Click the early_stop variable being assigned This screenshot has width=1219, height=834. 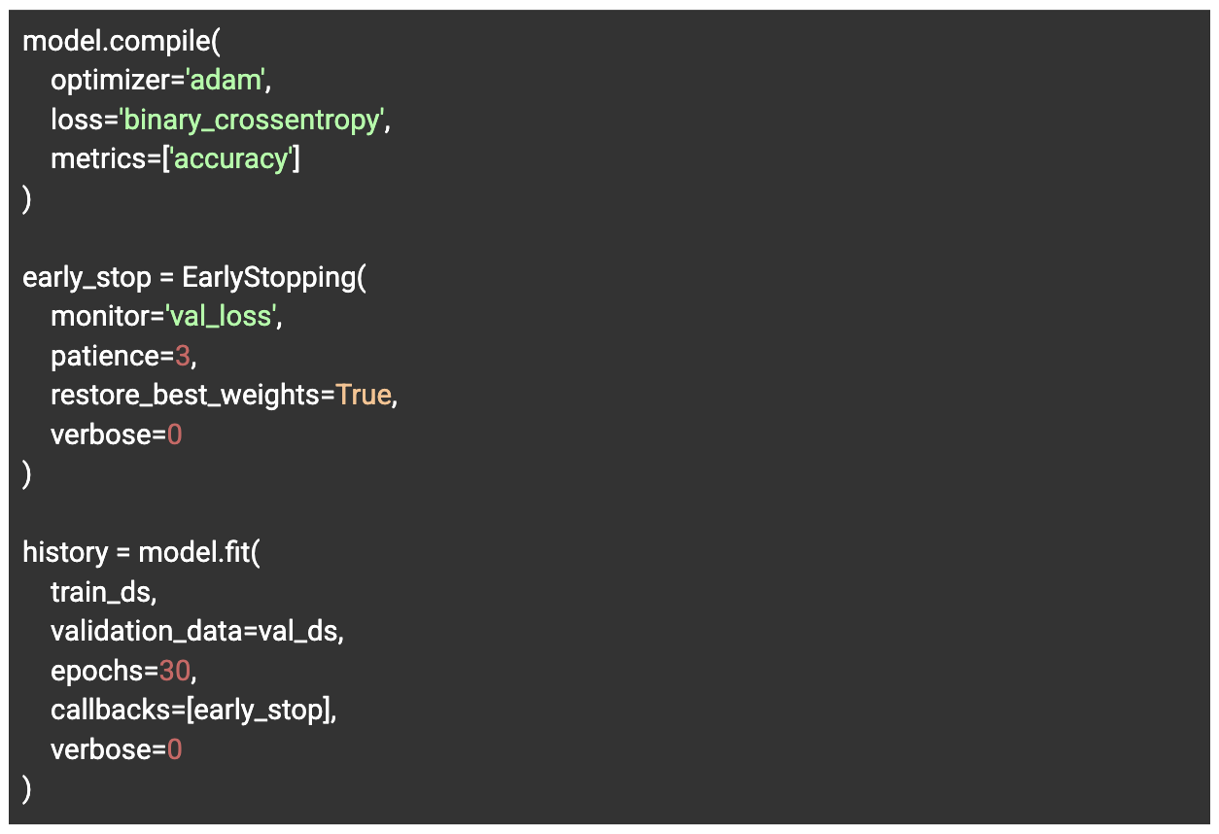[x=87, y=277]
